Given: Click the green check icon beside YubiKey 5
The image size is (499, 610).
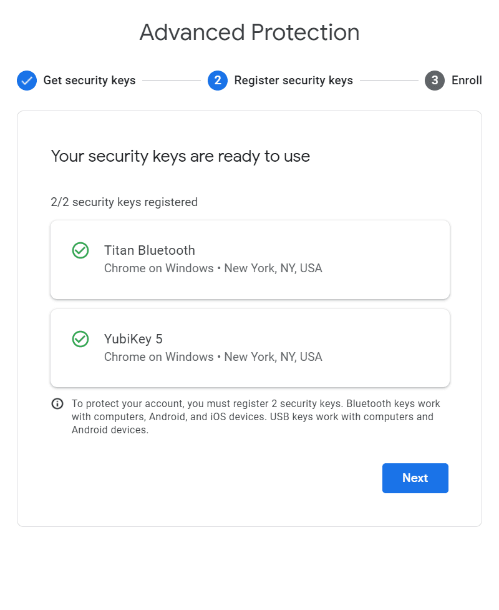Looking at the screenshot, I should (x=80, y=339).
